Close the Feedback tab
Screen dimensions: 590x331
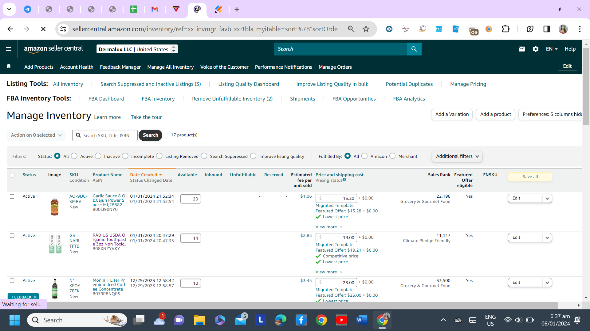pos(35,297)
